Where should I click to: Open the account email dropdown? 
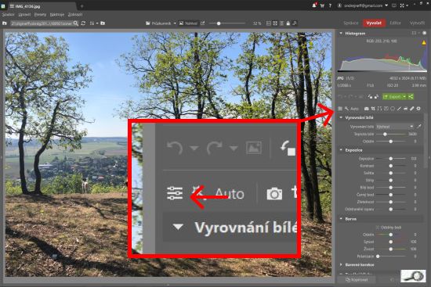pyautogui.click(x=386, y=5)
